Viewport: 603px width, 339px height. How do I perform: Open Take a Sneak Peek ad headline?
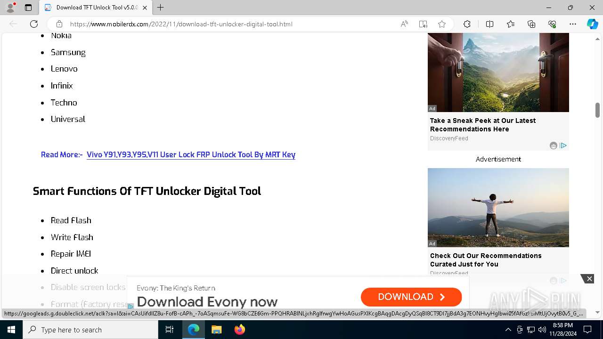coord(483,125)
